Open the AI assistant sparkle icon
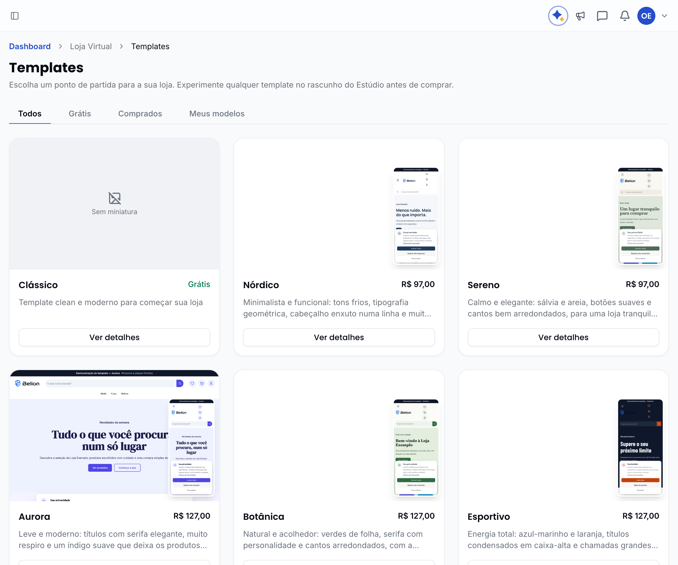The width and height of the screenshot is (678, 565). pyautogui.click(x=558, y=16)
